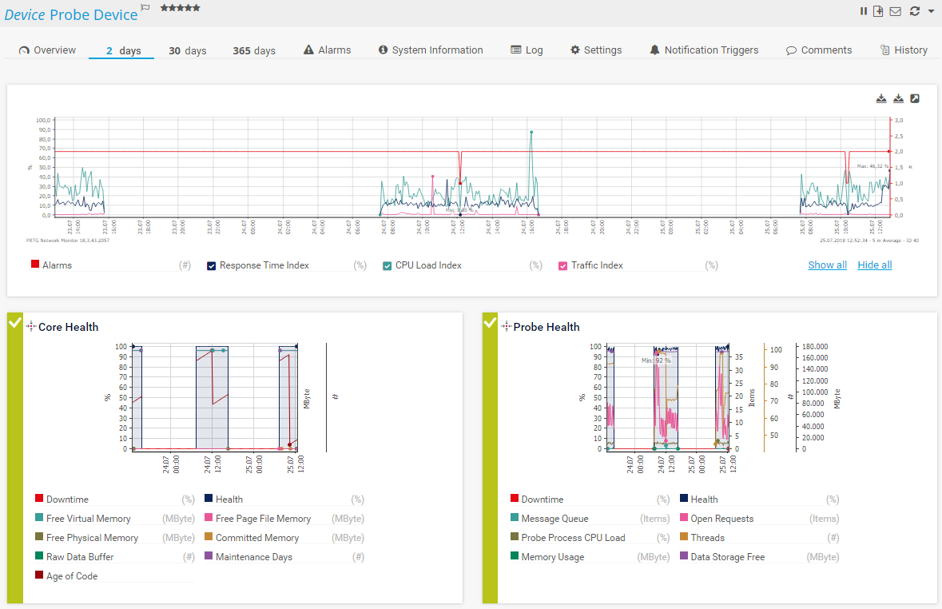Click the red Alarms legend swatch
The height and width of the screenshot is (609, 942).
point(35,265)
